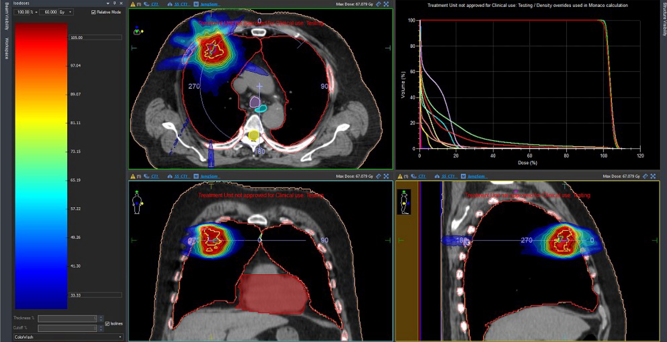Click warning icon in axial view header
Image resolution: width=667 pixels, height=342 pixels.
(x=133, y=4)
